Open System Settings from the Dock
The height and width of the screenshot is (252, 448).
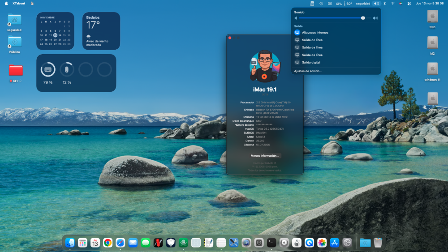click(347, 243)
